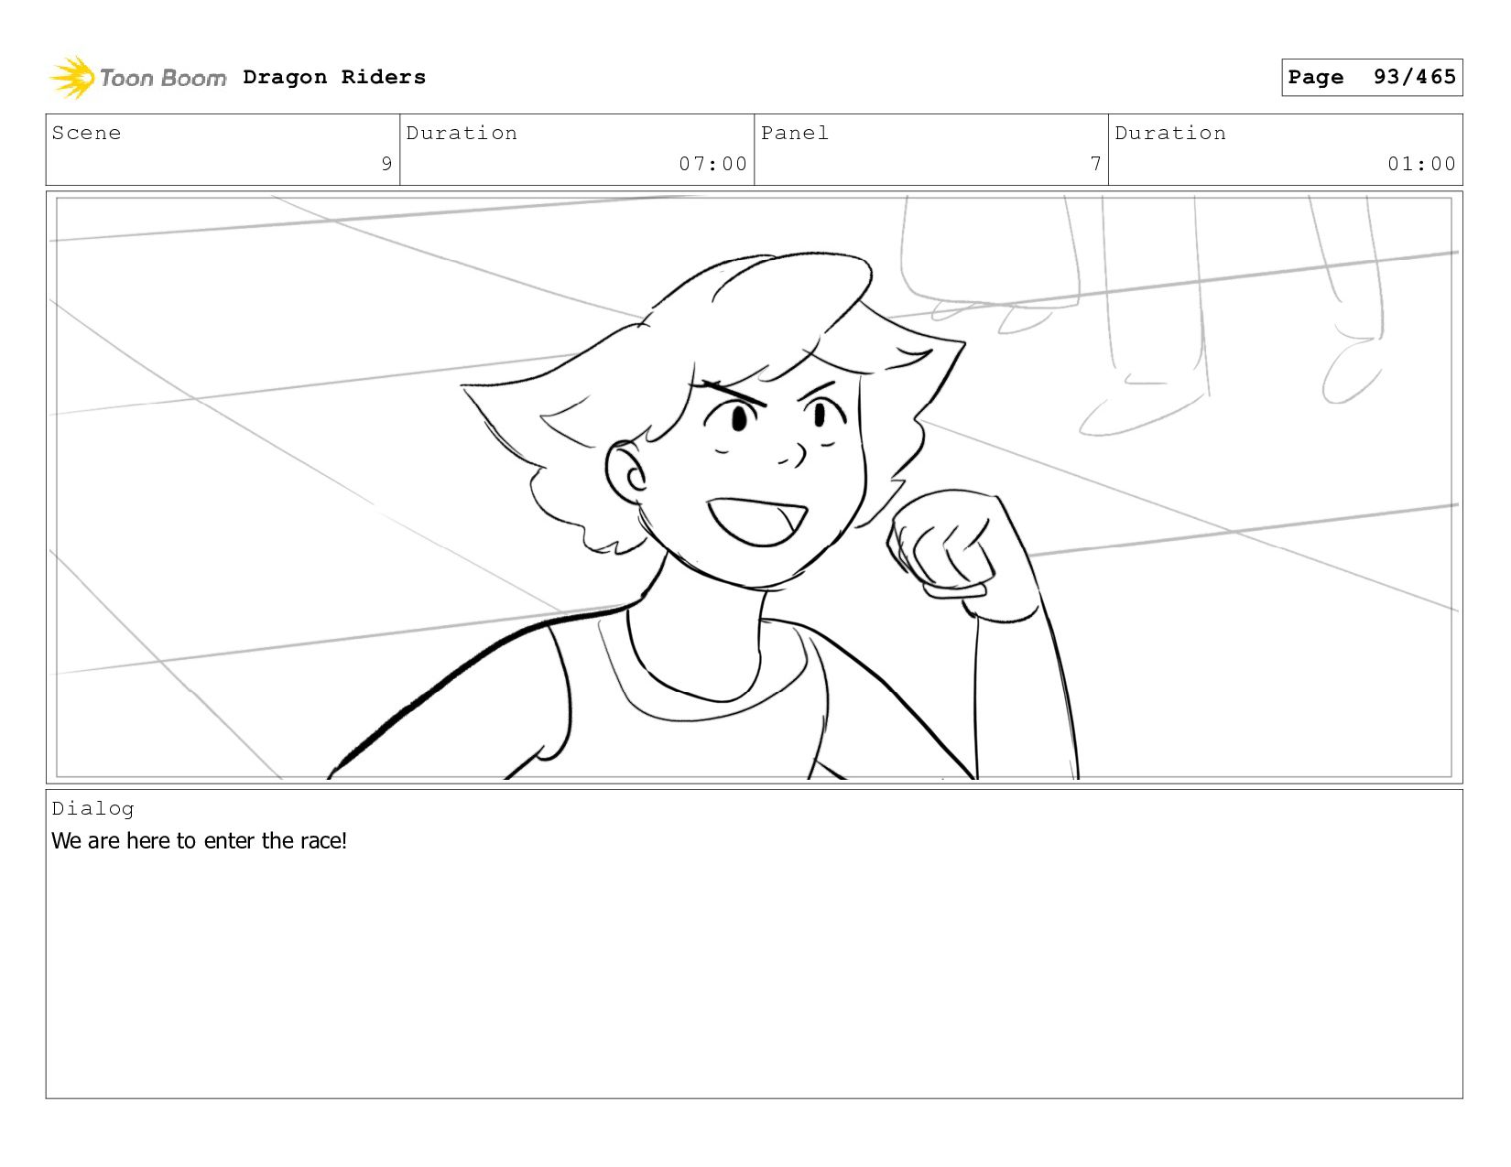Click the Scene label

coord(86,133)
